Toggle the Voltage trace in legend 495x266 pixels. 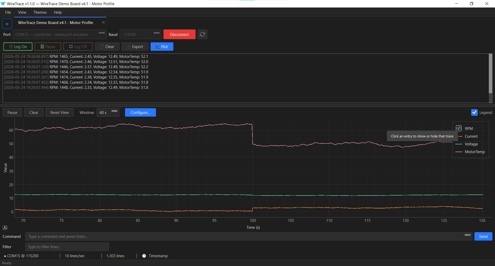click(467, 144)
